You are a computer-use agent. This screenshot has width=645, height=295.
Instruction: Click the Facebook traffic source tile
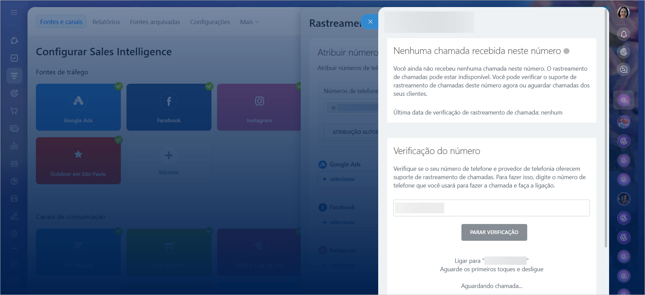169,107
